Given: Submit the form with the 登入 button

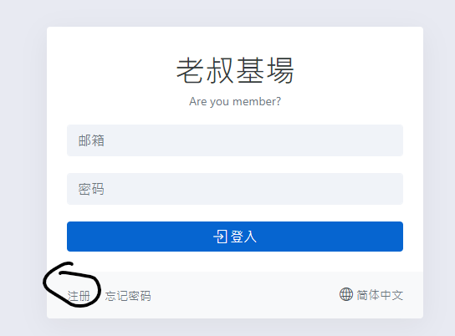Looking at the screenshot, I should coord(235,237).
